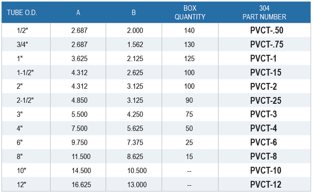Select the B value 13.000

click(137, 185)
